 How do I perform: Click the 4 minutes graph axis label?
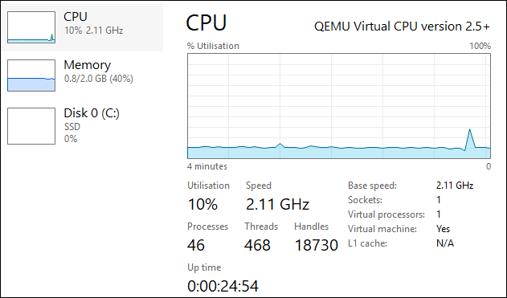207,166
